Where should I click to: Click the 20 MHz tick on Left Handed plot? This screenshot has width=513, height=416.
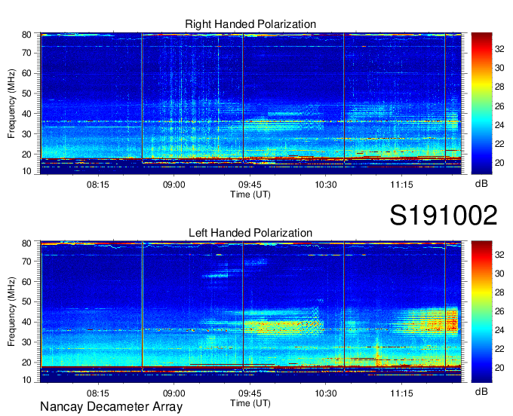click(x=26, y=362)
